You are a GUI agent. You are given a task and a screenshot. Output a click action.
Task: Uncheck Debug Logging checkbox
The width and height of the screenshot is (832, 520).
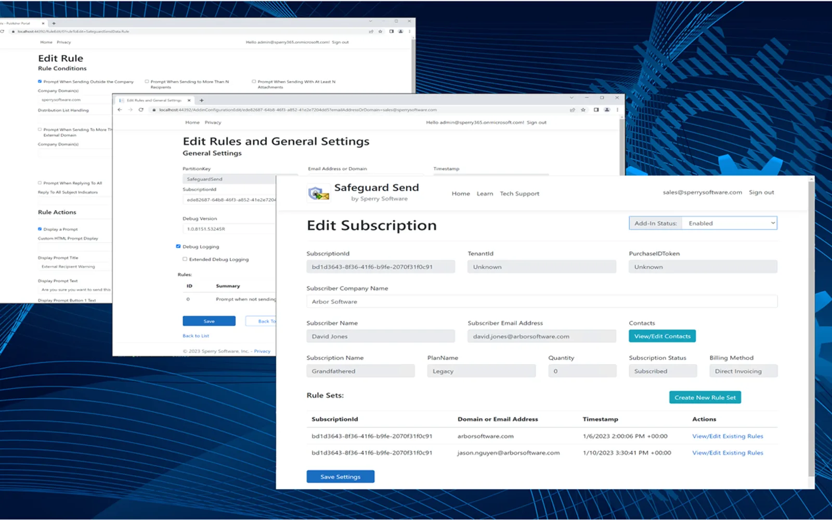click(178, 246)
